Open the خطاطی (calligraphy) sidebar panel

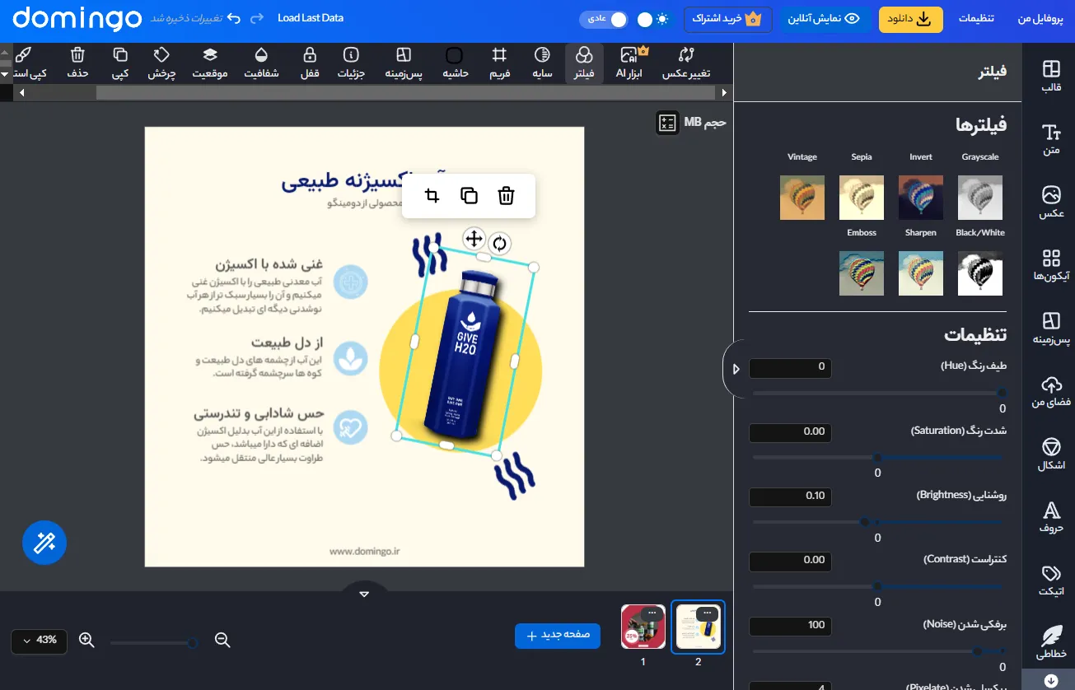point(1049,643)
